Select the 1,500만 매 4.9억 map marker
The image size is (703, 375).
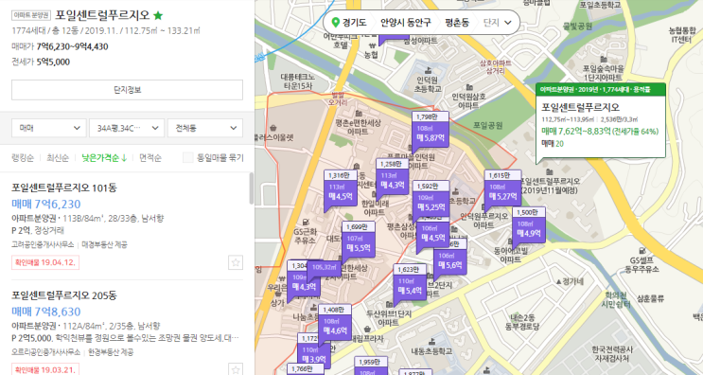[529, 225]
